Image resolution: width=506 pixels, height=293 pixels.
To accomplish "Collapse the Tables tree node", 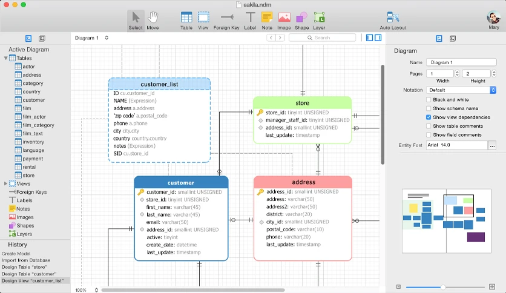I will (5, 58).
